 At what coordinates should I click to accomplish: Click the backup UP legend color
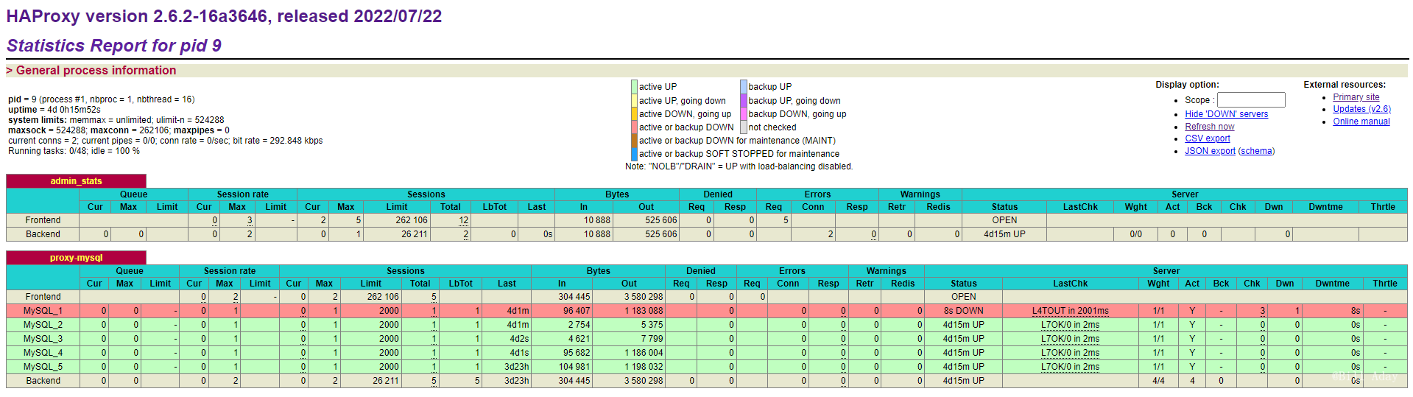point(744,87)
